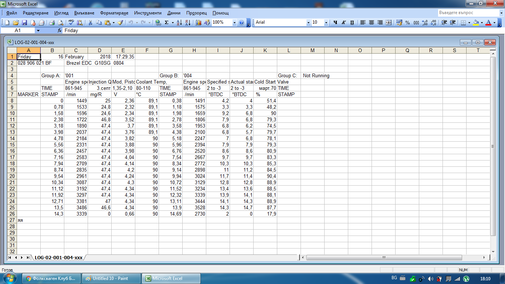
Task: Toggle italic formatting button
Action: pos(343,23)
